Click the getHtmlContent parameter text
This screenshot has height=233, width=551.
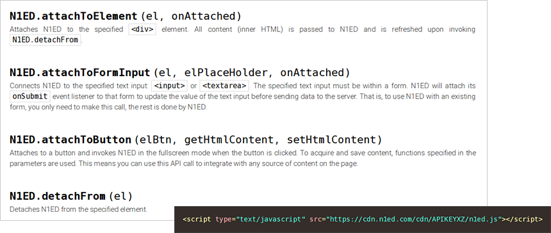pyautogui.click(x=229, y=140)
